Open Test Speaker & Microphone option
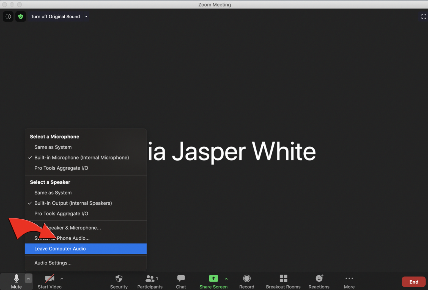Image resolution: width=428 pixels, height=290 pixels. 86,228
